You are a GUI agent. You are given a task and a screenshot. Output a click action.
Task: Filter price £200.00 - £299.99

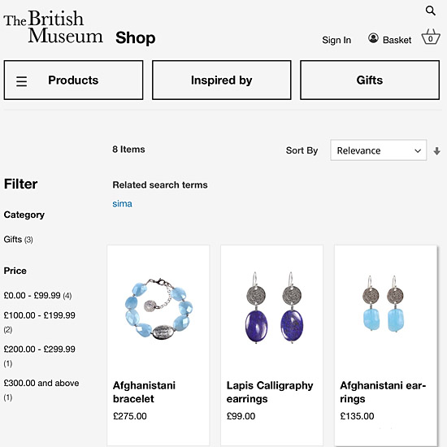(39, 356)
